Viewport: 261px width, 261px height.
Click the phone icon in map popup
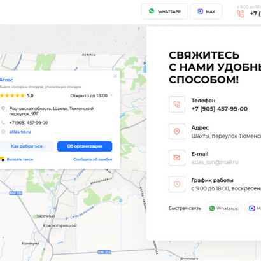click(3, 123)
